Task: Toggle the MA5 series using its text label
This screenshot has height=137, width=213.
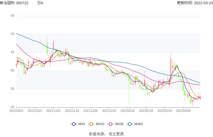Action: click(x=82, y=124)
